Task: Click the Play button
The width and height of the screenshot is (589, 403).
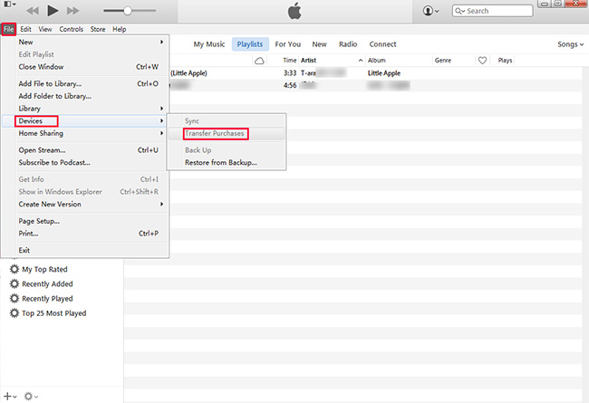Action: pos(53,11)
